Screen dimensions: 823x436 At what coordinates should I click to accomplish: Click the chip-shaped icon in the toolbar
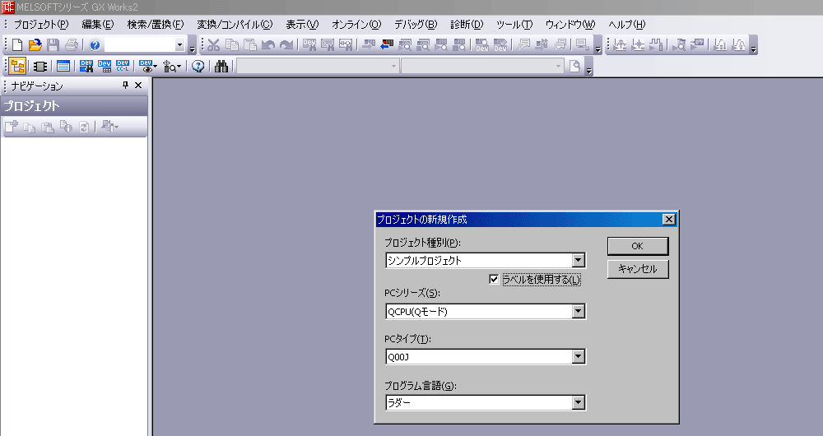[x=40, y=66]
